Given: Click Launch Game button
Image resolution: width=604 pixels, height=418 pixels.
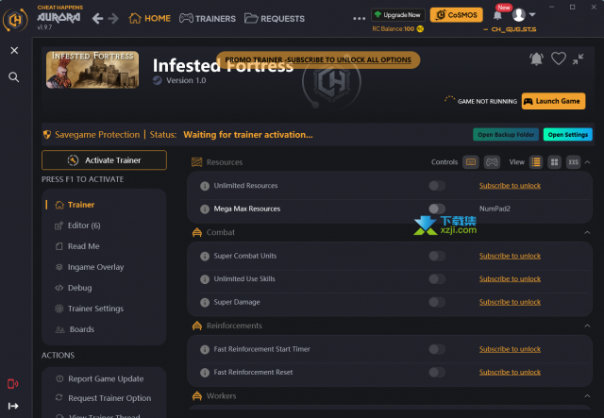Looking at the screenshot, I should point(553,101).
